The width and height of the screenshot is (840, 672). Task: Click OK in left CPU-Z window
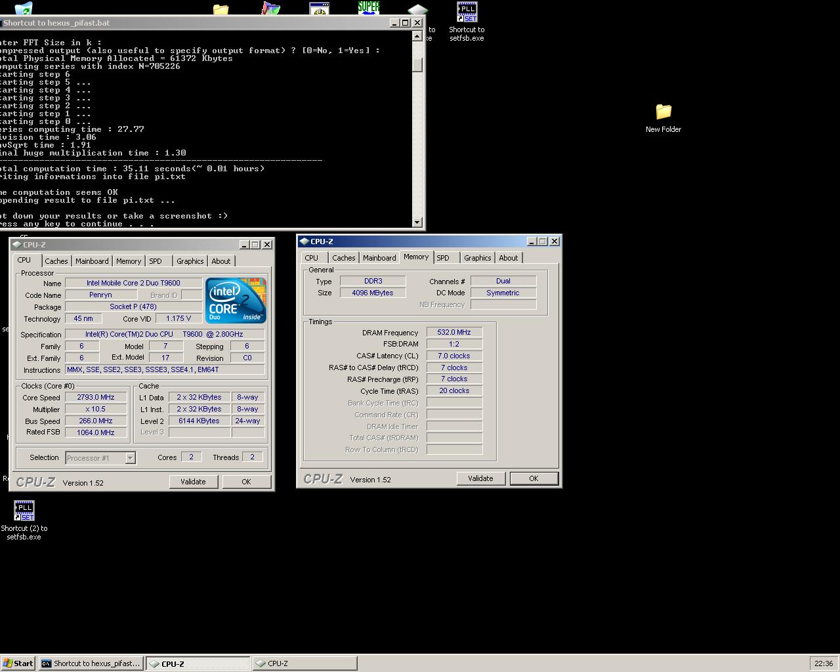pyautogui.click(x=246, y=482)
